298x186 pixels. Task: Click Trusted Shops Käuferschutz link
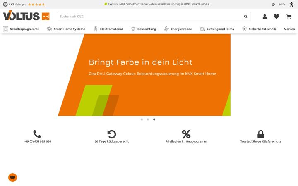click(x=261, y=141)
